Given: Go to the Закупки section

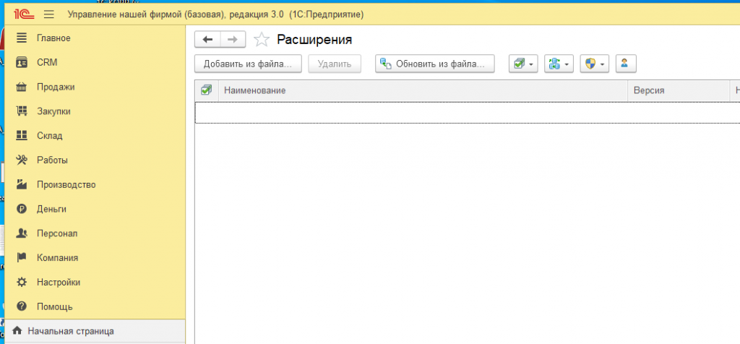Looking at the screenshot, I should click(x=53, y=112).
